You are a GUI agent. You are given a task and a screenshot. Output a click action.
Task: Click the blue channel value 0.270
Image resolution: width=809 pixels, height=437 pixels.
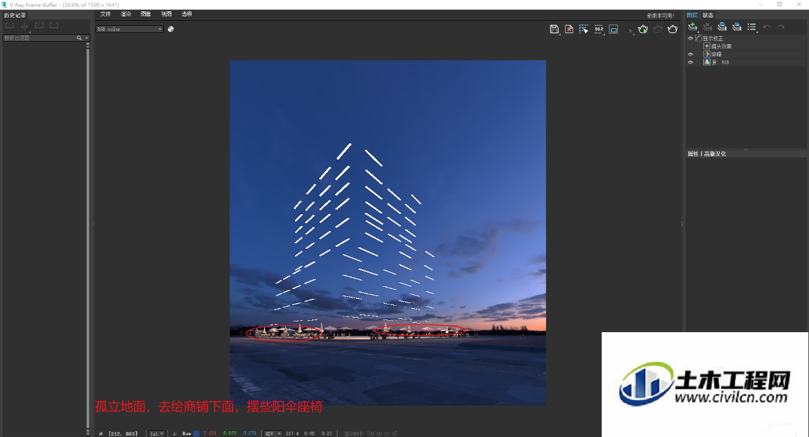click(250, 434)
